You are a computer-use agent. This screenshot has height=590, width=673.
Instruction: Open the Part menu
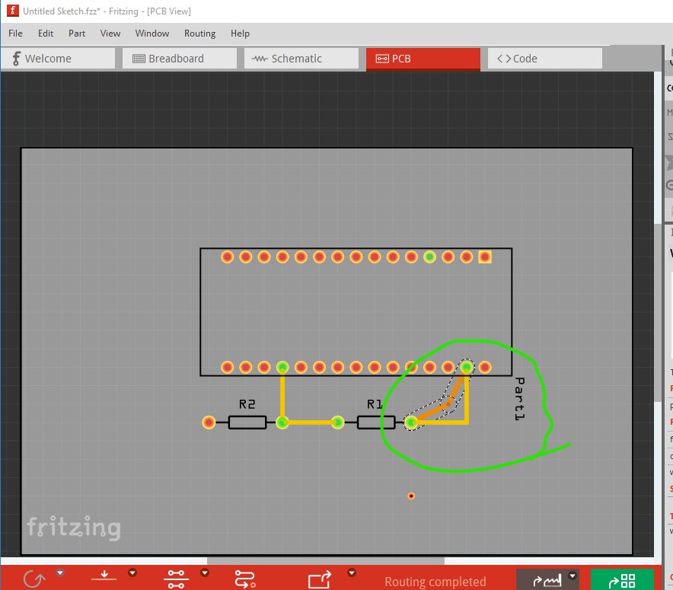[x=77, y=33]
